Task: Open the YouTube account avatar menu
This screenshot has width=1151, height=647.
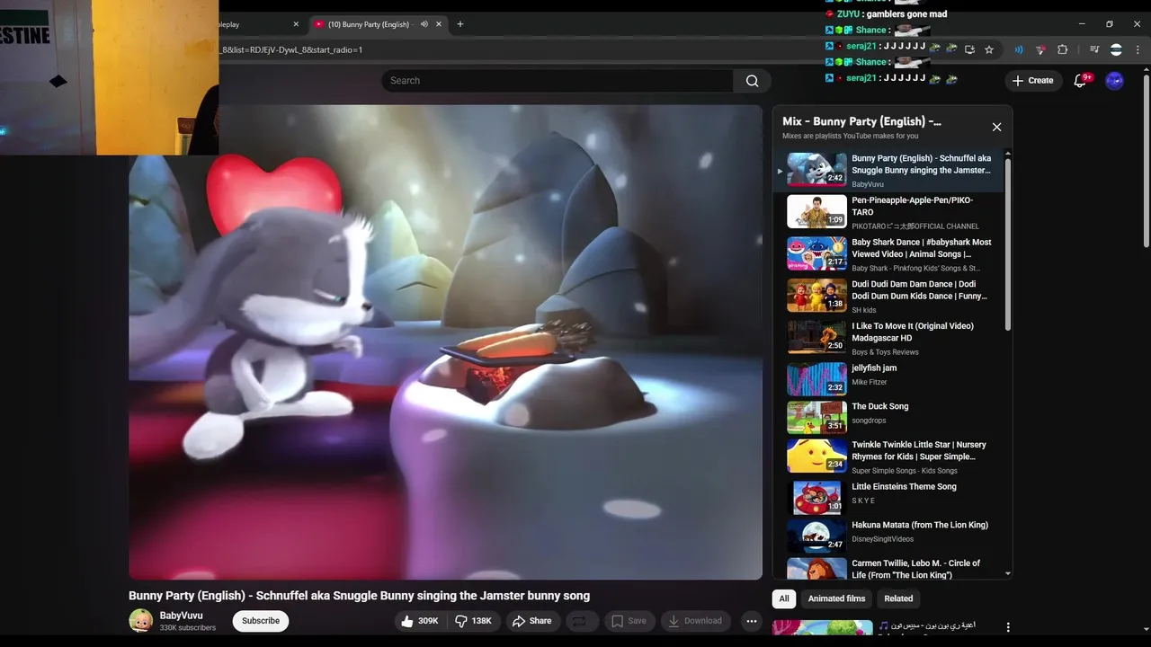Action: [1114, 81]
